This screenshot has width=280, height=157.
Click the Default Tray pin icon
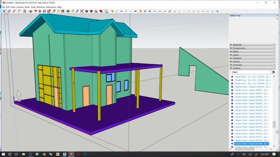[277, 16]
